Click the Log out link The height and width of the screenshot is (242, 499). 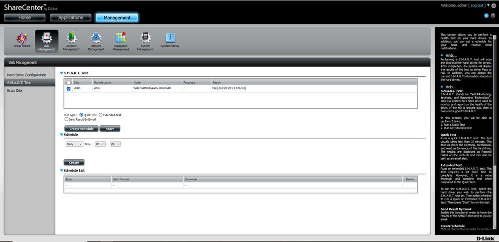[477, 5]
